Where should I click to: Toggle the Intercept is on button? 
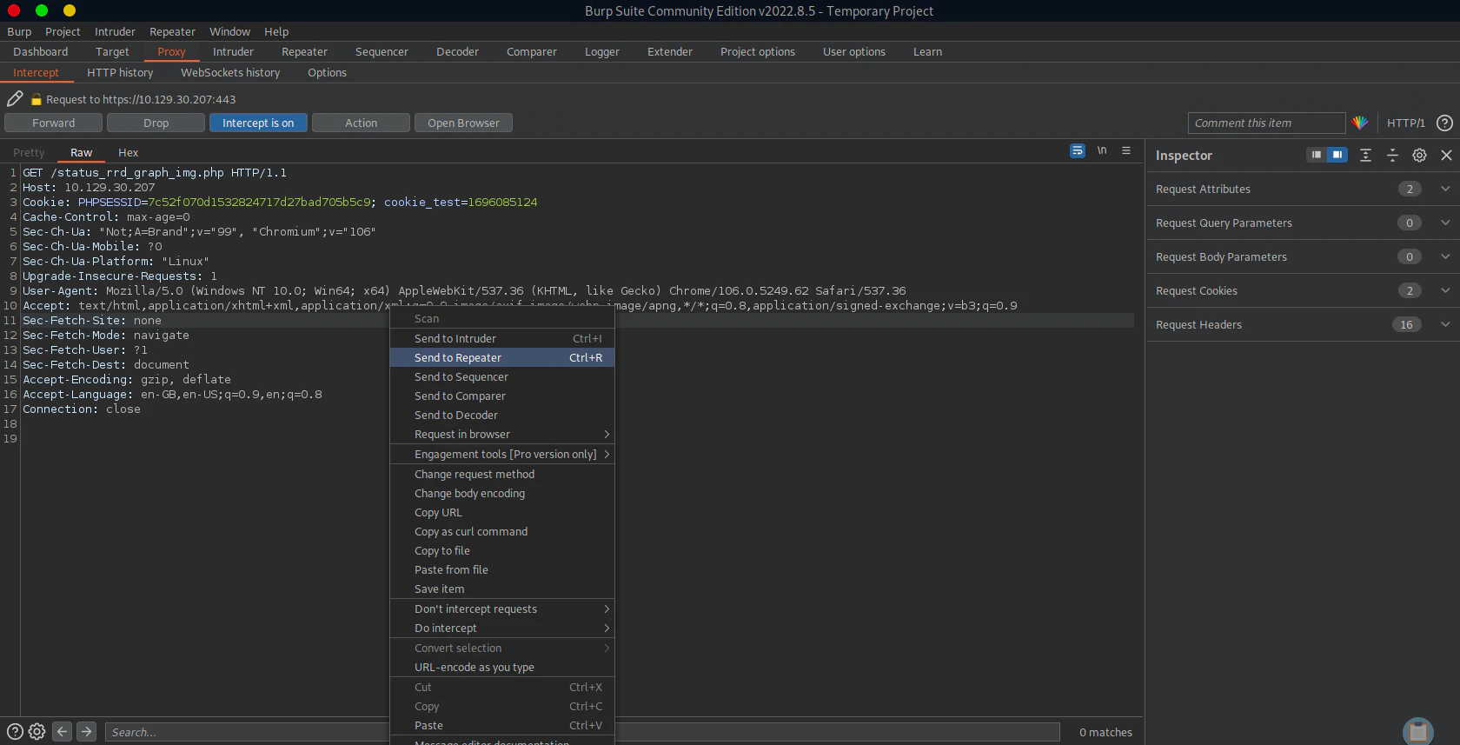point(258,123)
